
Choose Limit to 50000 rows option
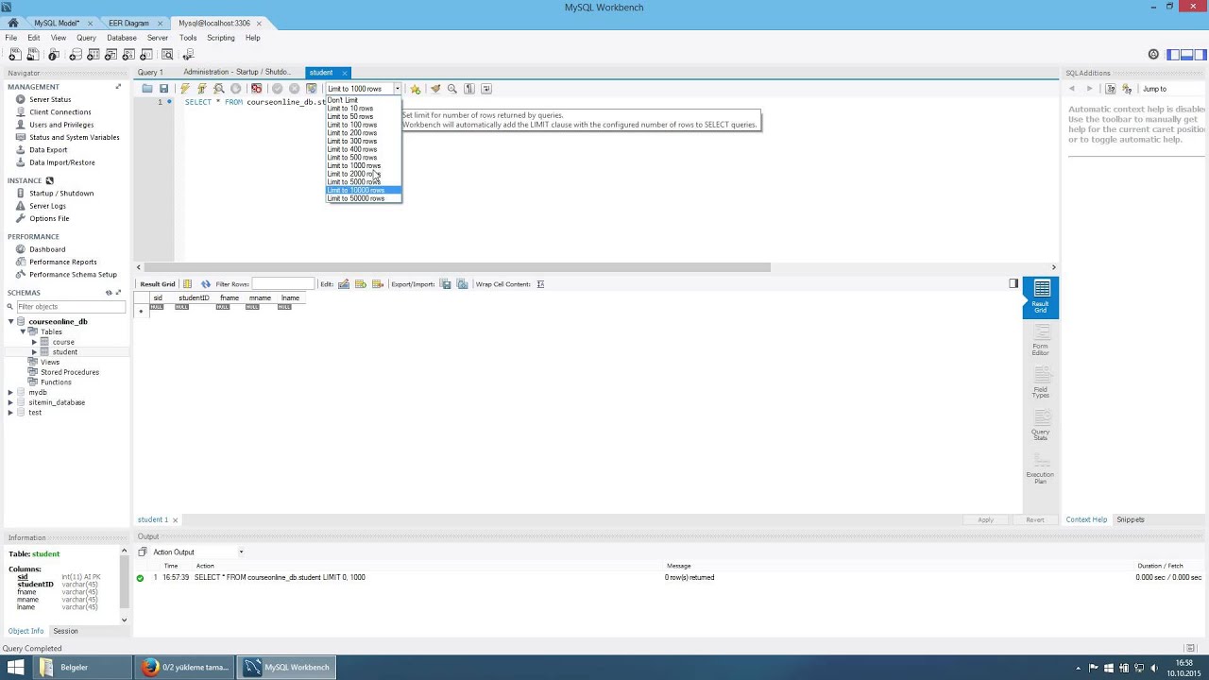(364, 198)
